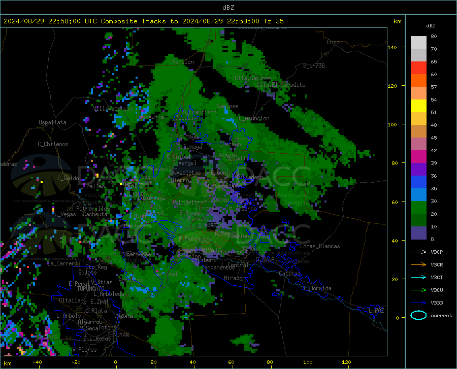Pick the light blue swatch between 35 and 30
The image size is (457, 369).
418,195
